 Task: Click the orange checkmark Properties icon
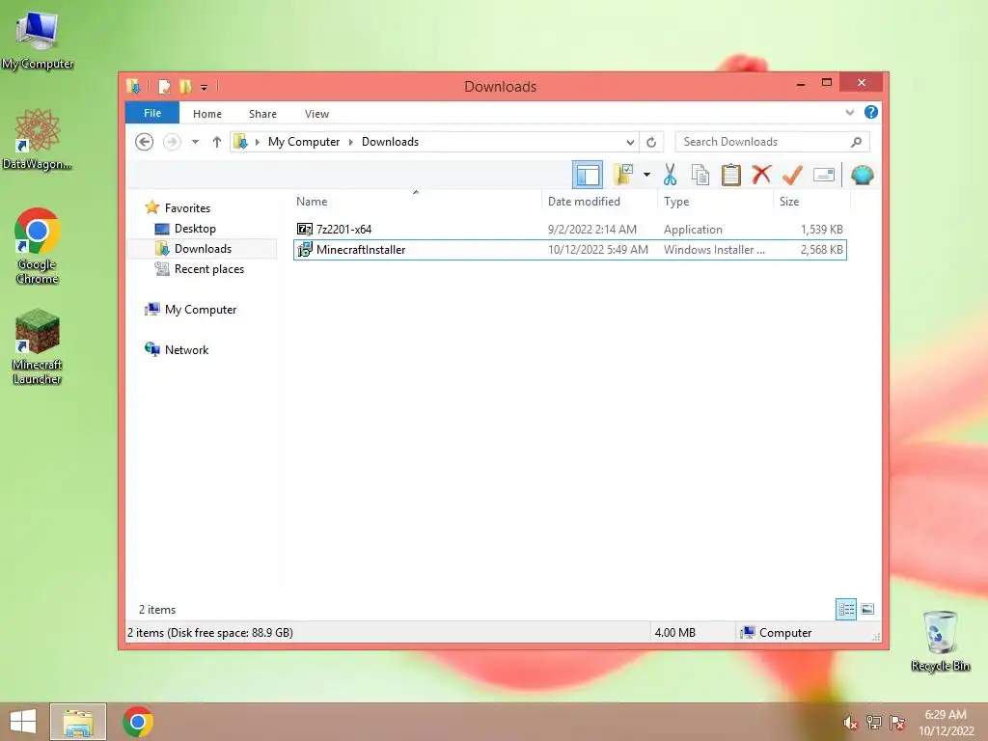tap(792, 175)
